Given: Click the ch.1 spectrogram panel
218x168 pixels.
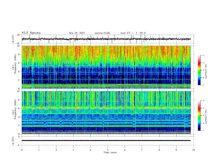Looking at the screenshot, I should click(106, 67).
